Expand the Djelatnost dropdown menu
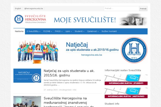This screenshot has height=107, width=161. 93,31
